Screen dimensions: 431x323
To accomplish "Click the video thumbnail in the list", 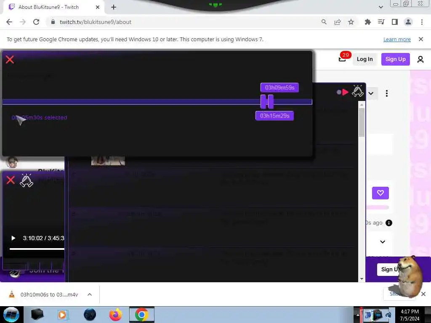I will [108, 161].
